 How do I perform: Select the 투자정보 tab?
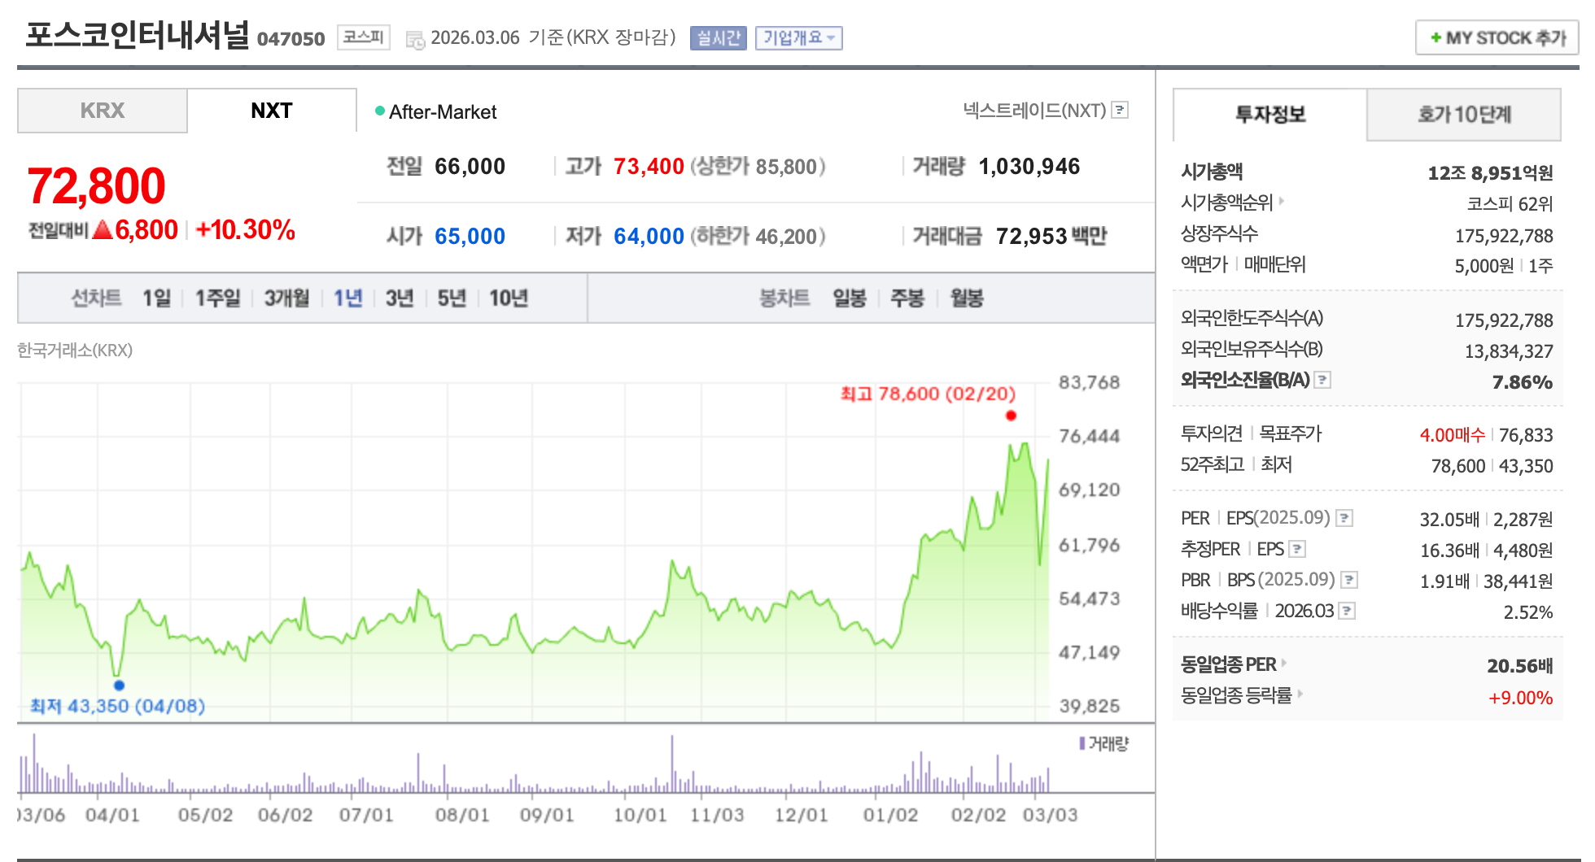click(1269, 115)
